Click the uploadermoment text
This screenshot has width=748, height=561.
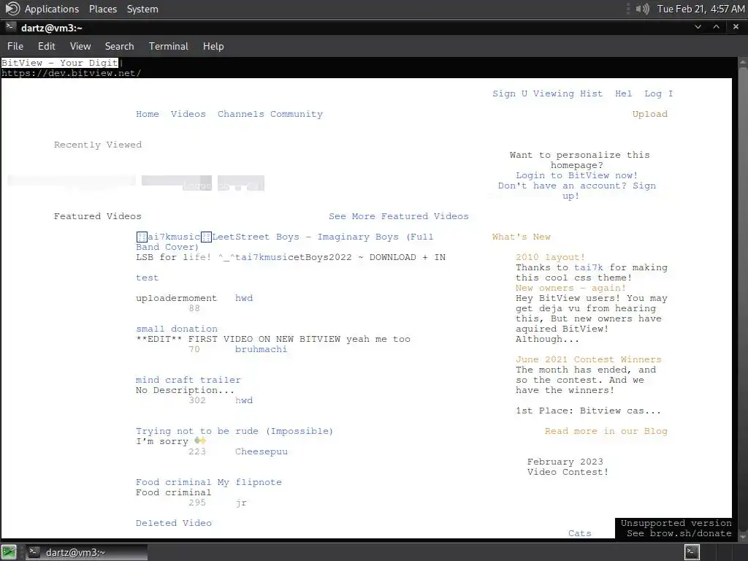176,298
